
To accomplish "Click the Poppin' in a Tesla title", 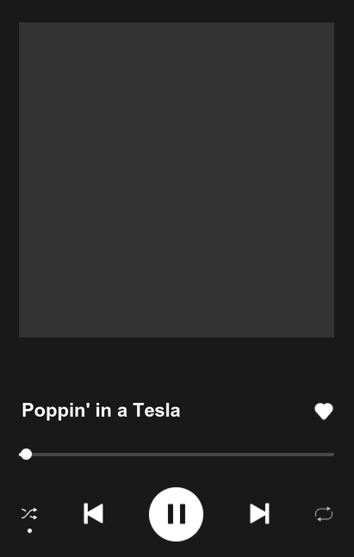I will [x=101, y=411].
